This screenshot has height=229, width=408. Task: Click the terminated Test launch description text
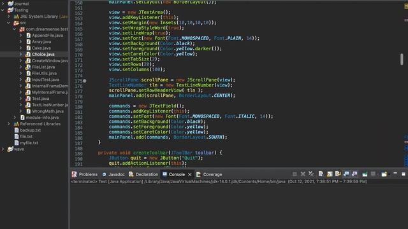click(219, 181)
